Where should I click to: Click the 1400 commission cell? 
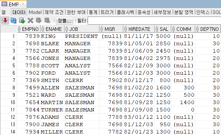point(183,102)
